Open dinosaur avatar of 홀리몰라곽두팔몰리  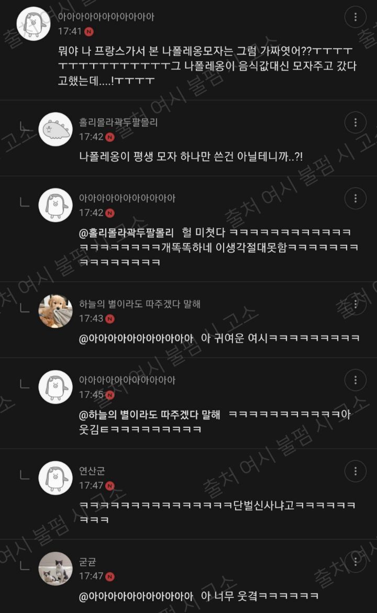(56, 129)
